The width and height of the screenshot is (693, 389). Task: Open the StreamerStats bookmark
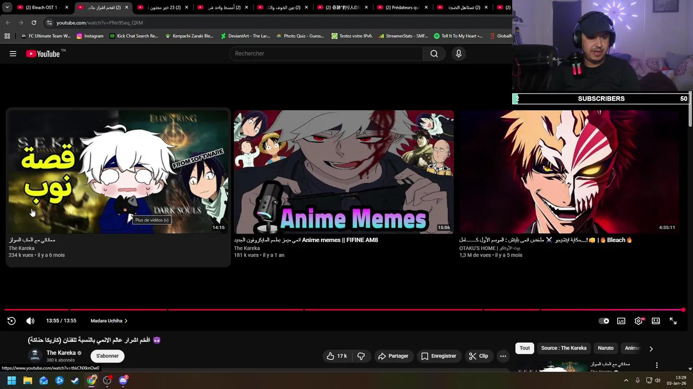pyautogui.click(x=403, y=36)
